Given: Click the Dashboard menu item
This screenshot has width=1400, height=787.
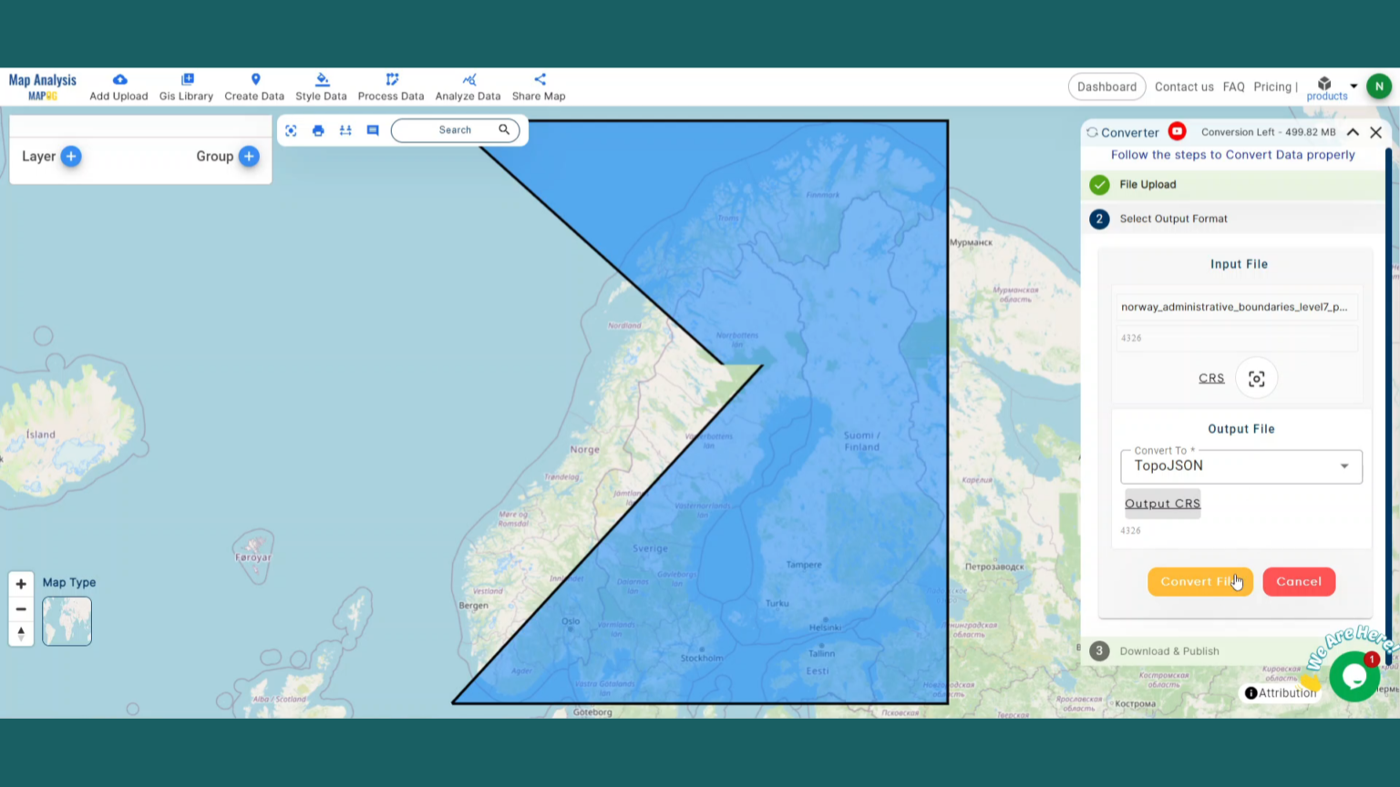Looking at the screenshot, I should pyautogui.click(x=1107, y=87).
